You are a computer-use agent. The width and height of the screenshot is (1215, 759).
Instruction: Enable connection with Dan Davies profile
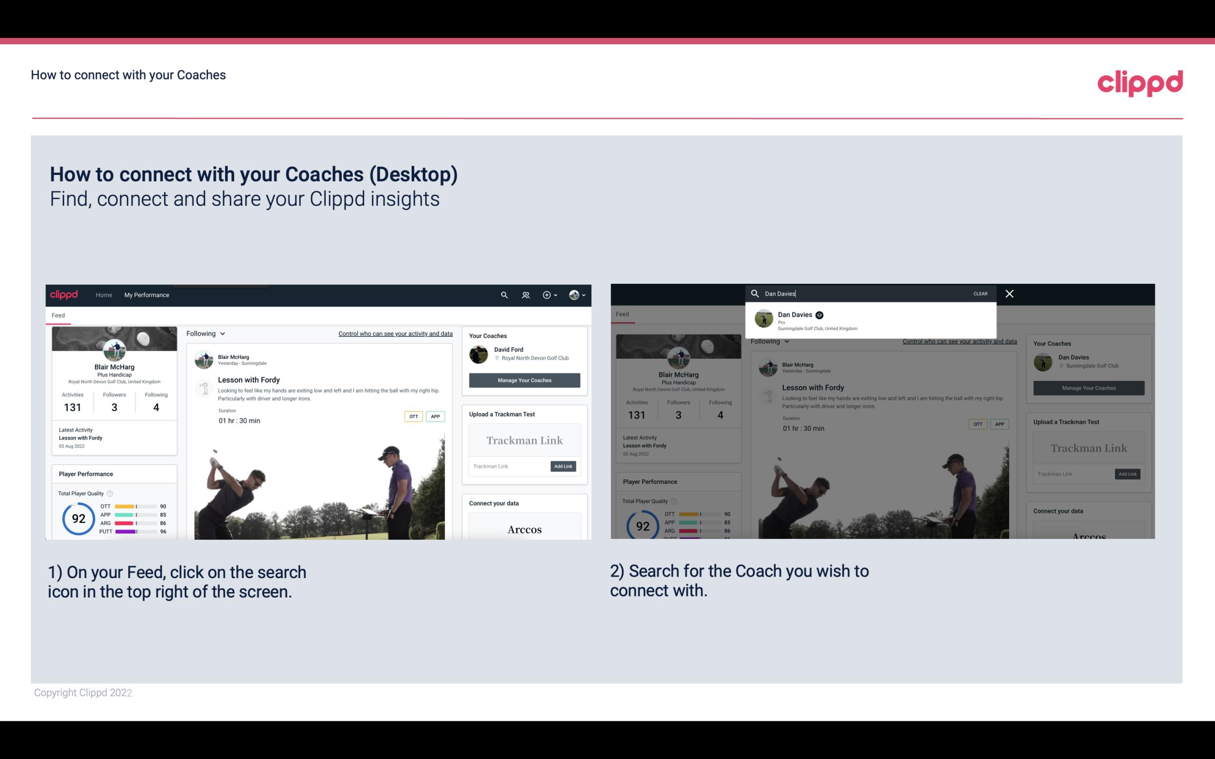pos(874,319)
